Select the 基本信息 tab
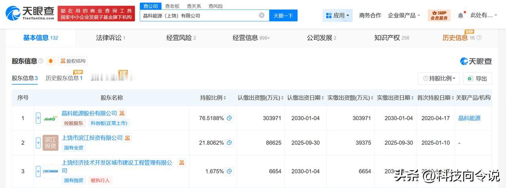This screenshot has width=506, height=188. pos(40,38)
